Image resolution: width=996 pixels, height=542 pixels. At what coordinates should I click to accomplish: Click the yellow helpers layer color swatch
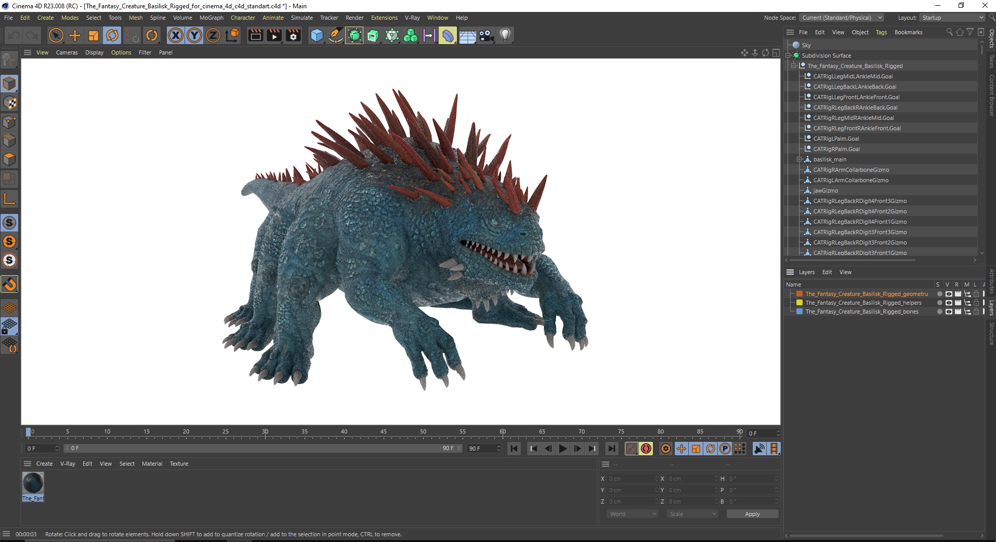coord(800,303)
